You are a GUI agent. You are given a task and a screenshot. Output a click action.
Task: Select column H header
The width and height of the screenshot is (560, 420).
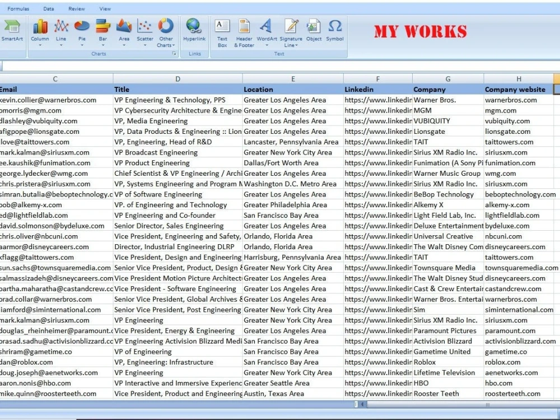tap(519, 79)
